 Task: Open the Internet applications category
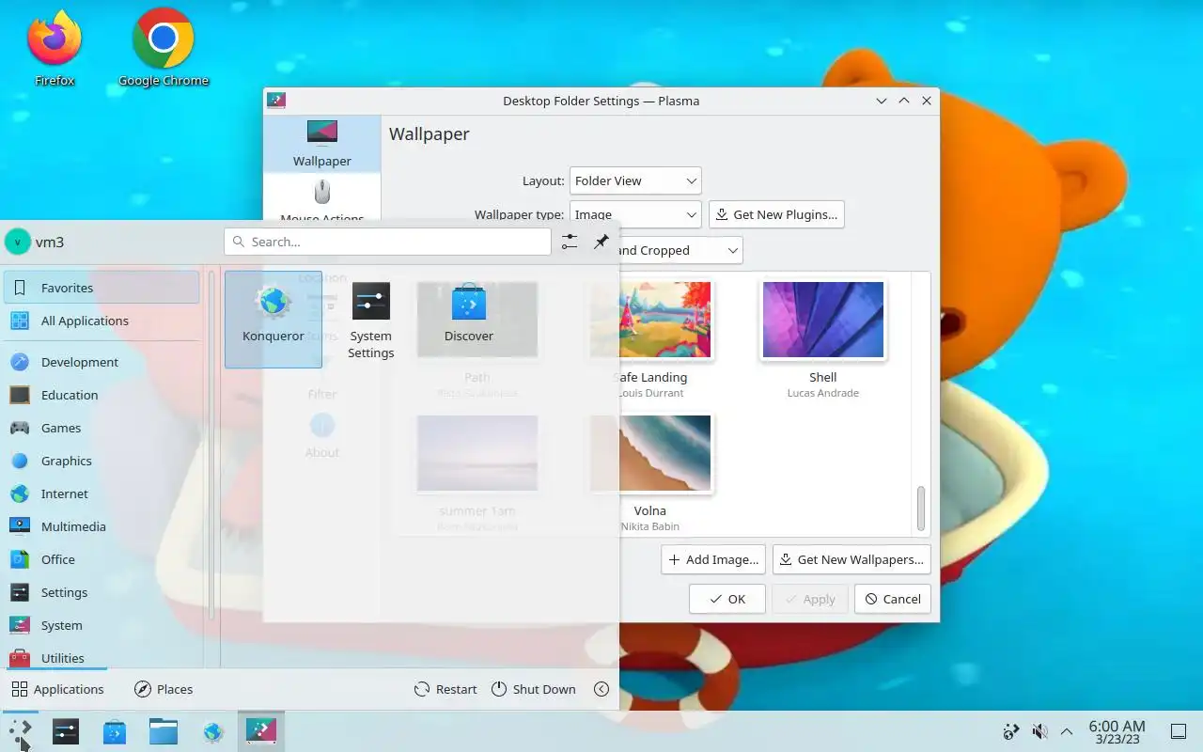(102, 493)
